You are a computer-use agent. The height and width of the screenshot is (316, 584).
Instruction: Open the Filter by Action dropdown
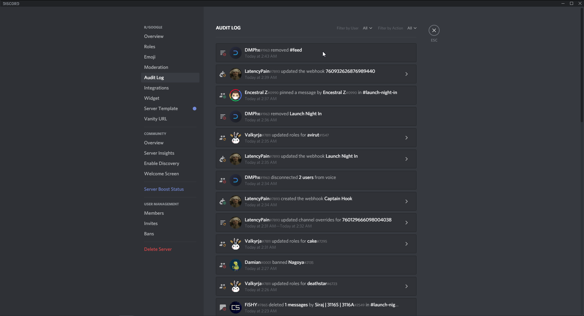click(412, 28)
